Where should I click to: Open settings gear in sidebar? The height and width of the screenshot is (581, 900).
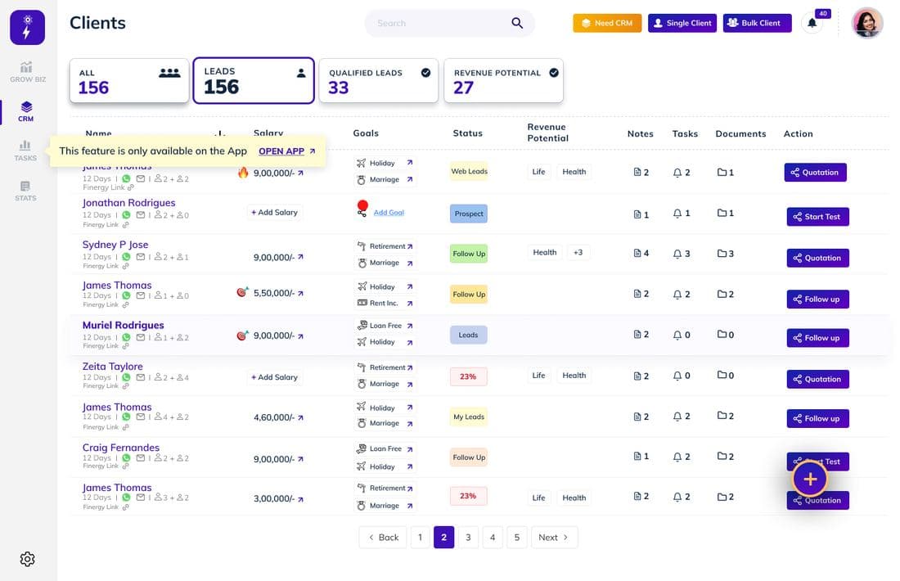click(x=27, y=559)
